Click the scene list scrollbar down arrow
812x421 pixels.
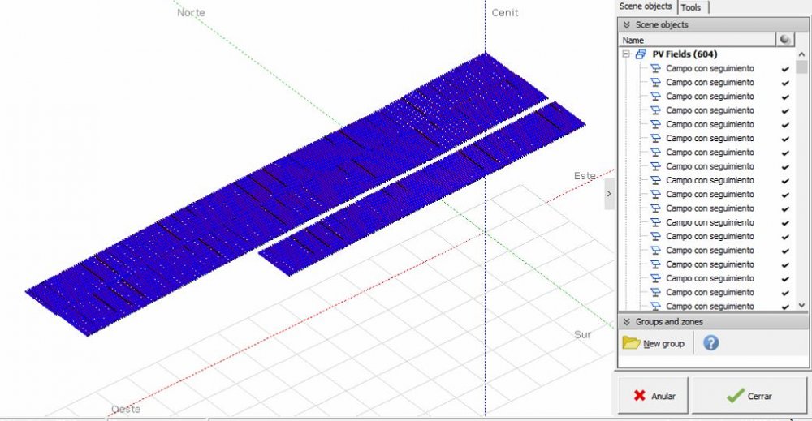(x=801, y=306)
